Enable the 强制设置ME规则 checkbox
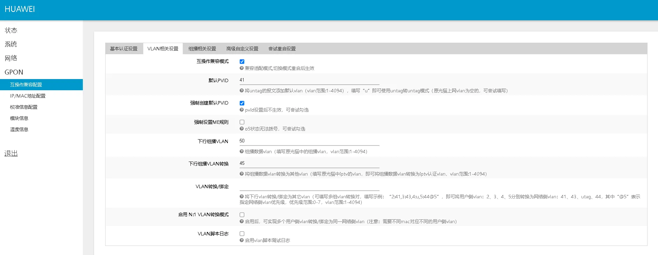 (x=242, y=122)
